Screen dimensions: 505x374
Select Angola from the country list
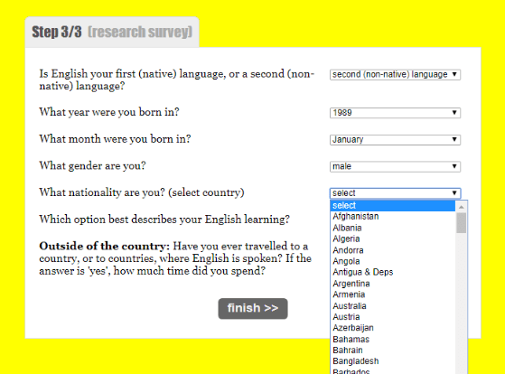(x=393, y=261)
